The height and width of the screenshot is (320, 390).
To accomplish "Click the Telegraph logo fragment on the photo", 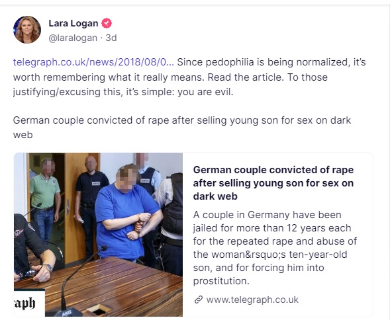I will [29, 303].
